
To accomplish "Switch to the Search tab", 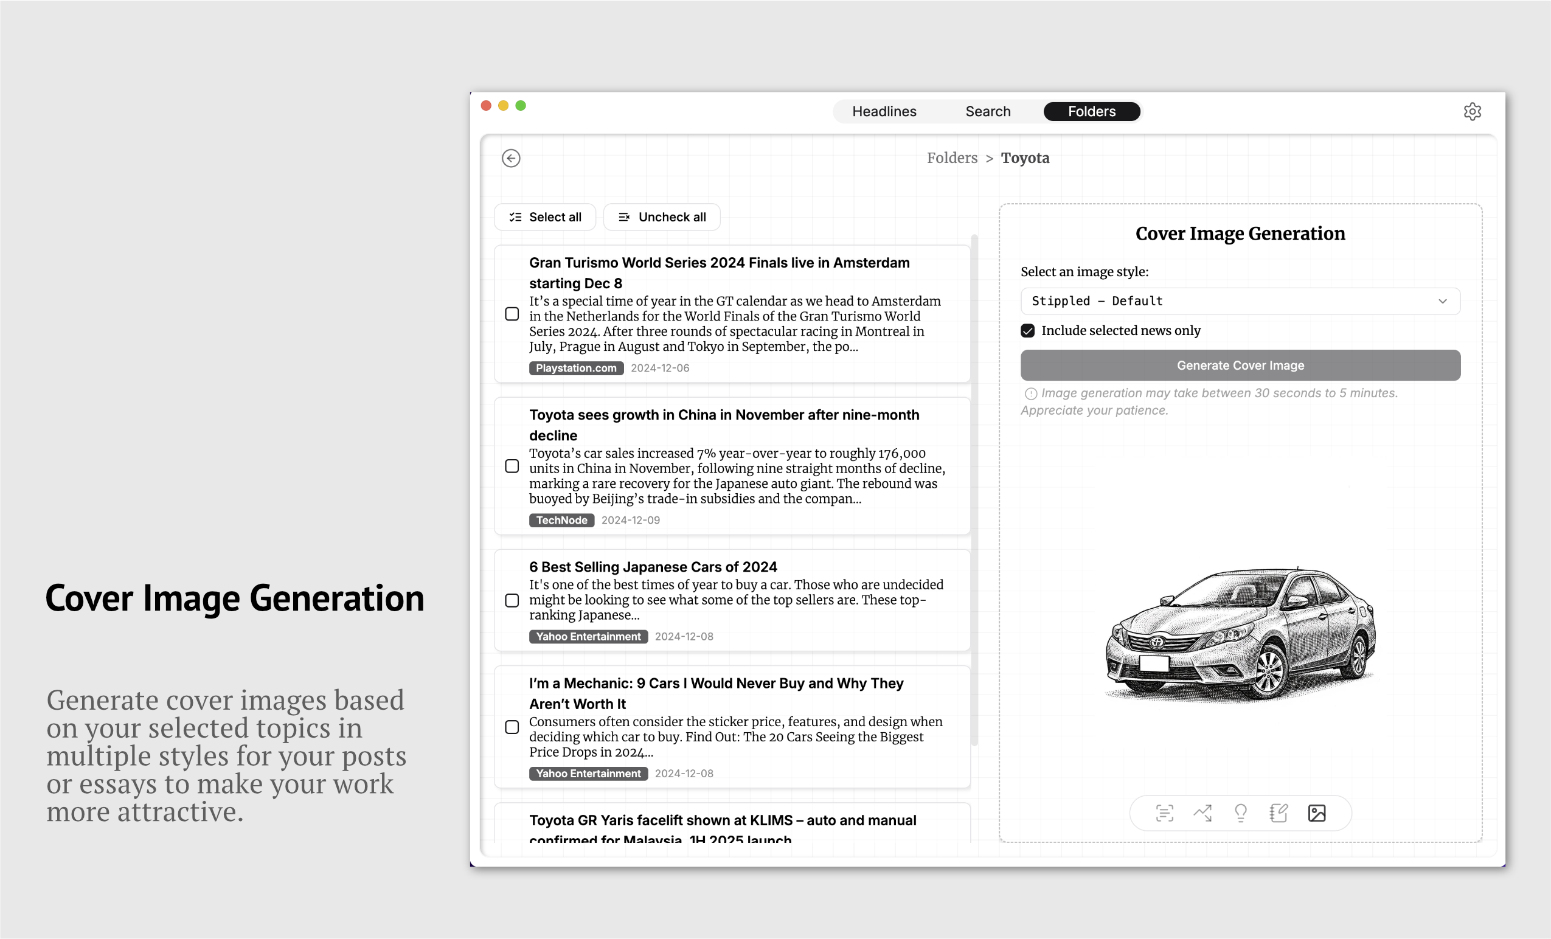I will point(988,111).
